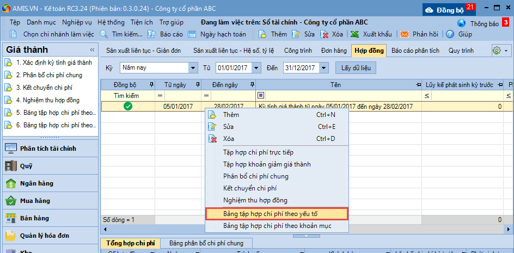Toggle pin on Đến ngày column header
514x253 pixels.
[x=252, y=85]
